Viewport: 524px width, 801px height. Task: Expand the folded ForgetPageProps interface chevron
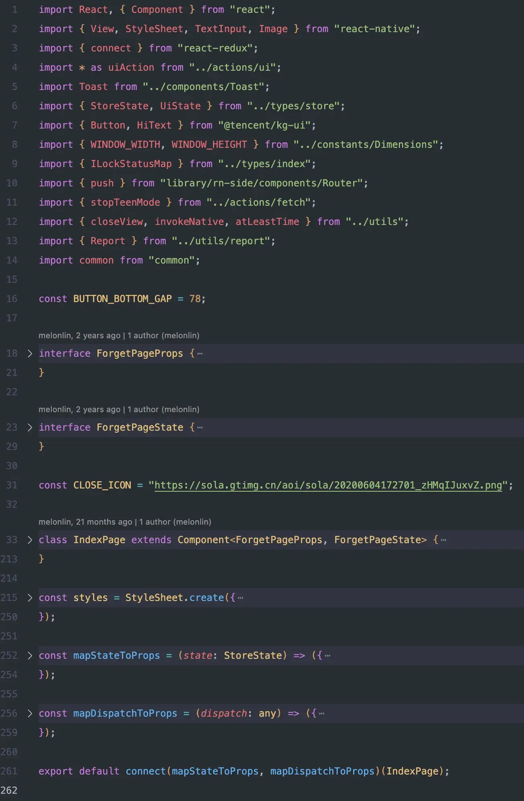(30, 354)
